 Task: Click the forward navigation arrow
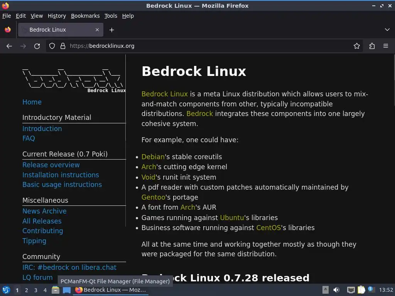23,46
